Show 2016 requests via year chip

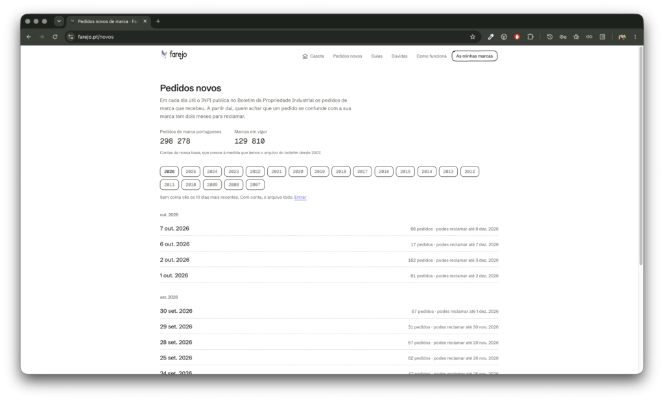pos(384,171)
